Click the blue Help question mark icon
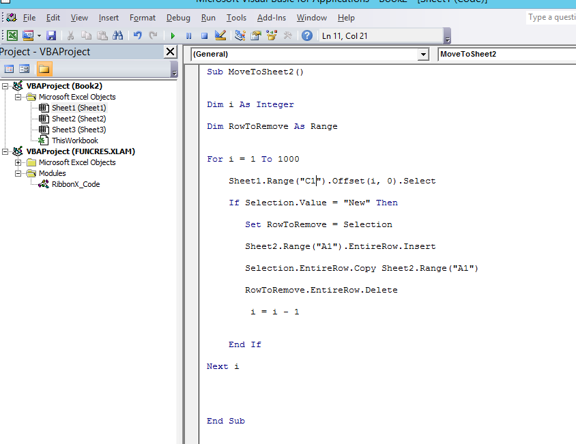The height and width of the screenshot is (444, 576). tap(307, 35)
